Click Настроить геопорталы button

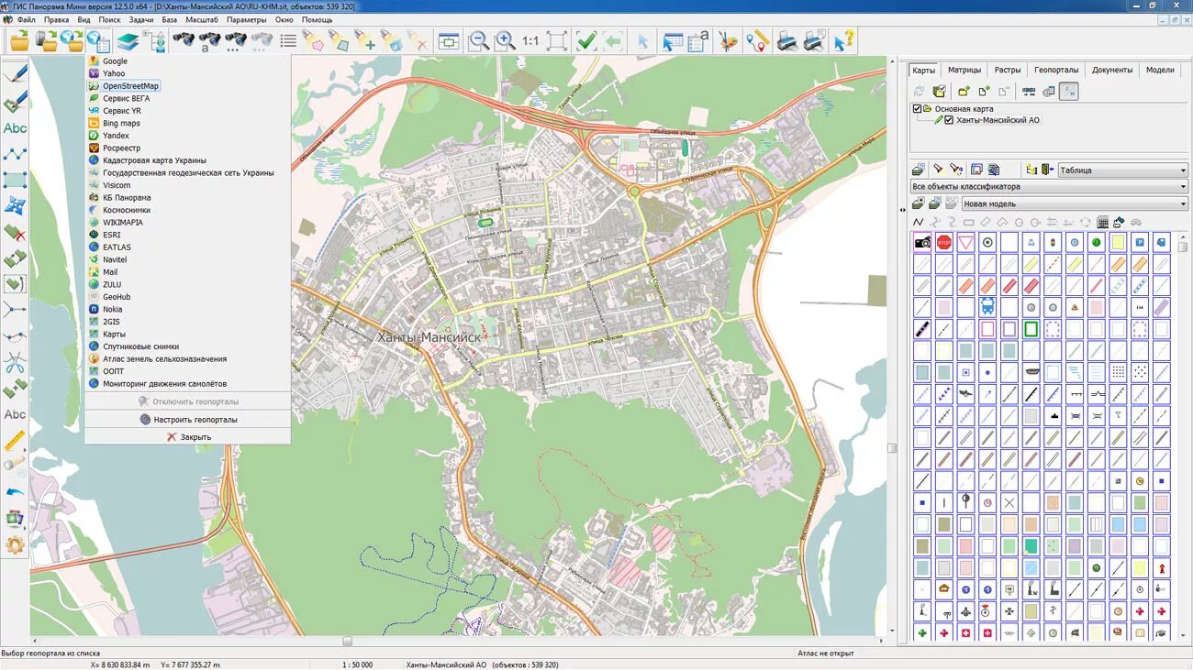coord(188,420)
